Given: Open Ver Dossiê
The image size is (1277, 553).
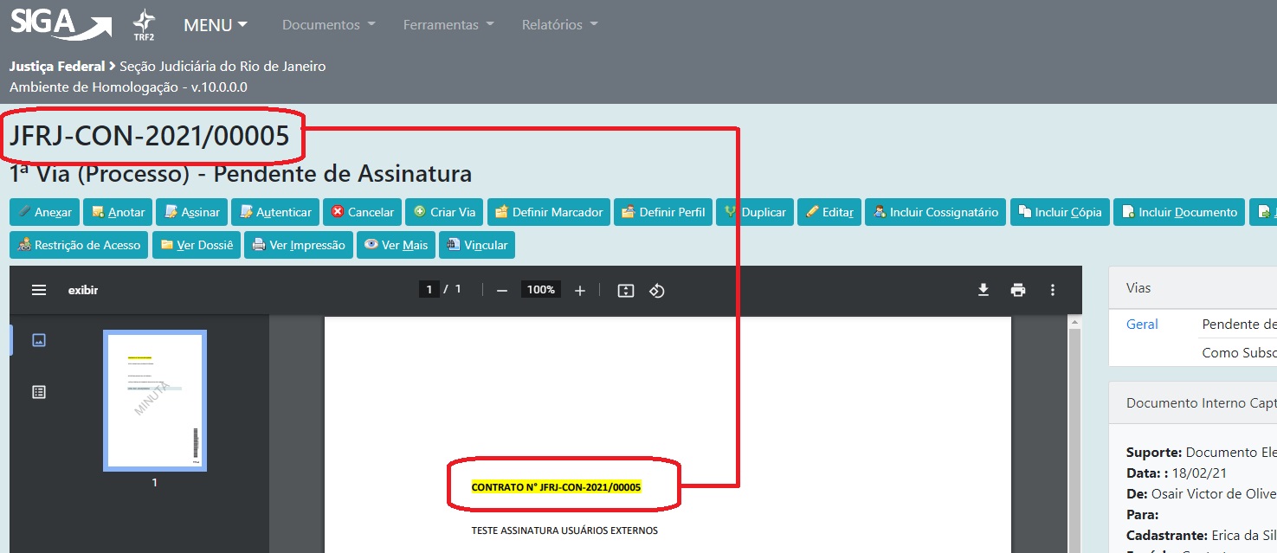Looking at the screenshot, I should [197, 245].
